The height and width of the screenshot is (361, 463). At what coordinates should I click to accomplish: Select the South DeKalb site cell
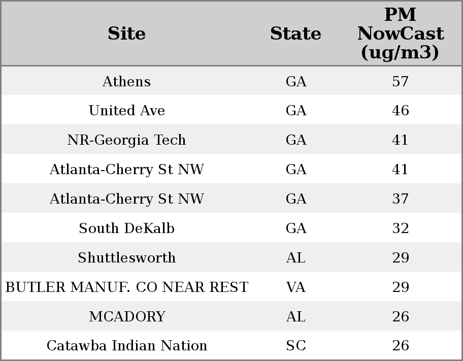126,228
